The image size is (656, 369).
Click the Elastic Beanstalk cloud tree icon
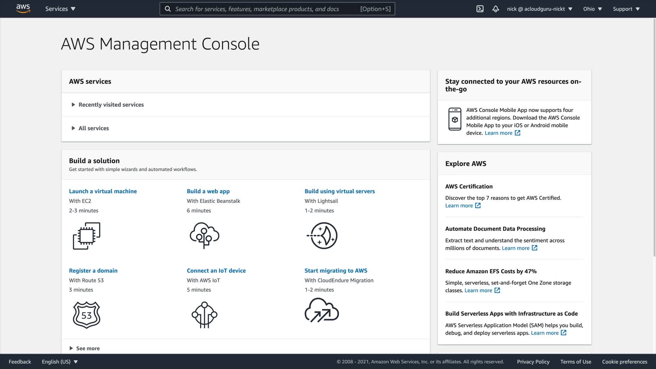pos(204,235)
